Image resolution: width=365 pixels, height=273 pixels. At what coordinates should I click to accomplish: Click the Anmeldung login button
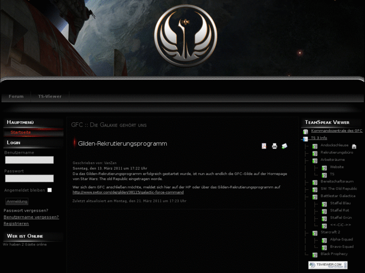point(17,201)
